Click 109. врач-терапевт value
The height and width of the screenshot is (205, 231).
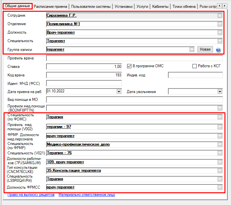pos(65,162)
